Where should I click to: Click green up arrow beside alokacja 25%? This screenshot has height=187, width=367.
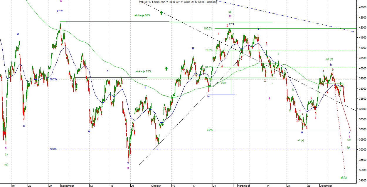[166, 69]
